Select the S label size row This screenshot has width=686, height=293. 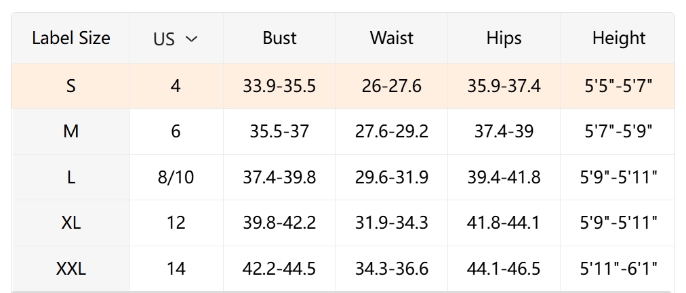tap(70, 86)
